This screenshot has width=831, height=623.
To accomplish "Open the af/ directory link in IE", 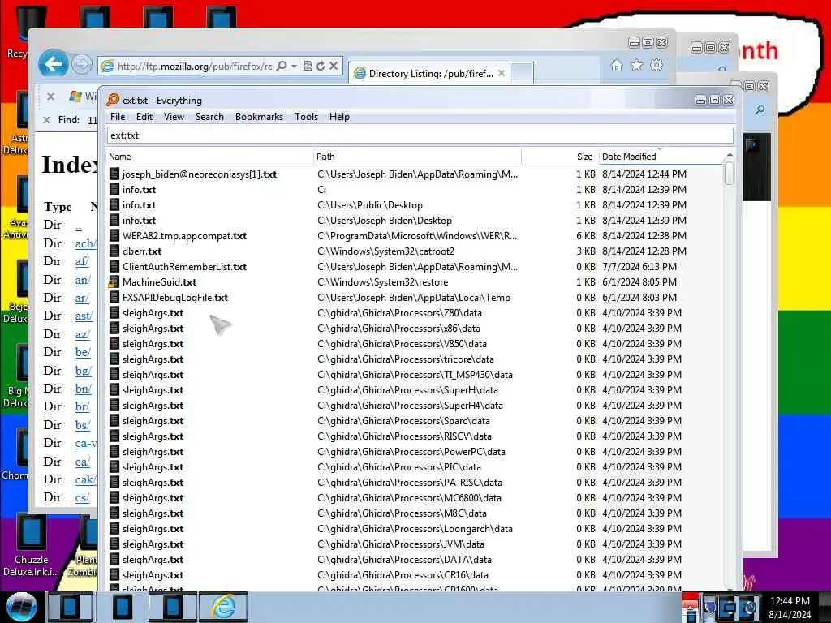I will tap(82, 261).
